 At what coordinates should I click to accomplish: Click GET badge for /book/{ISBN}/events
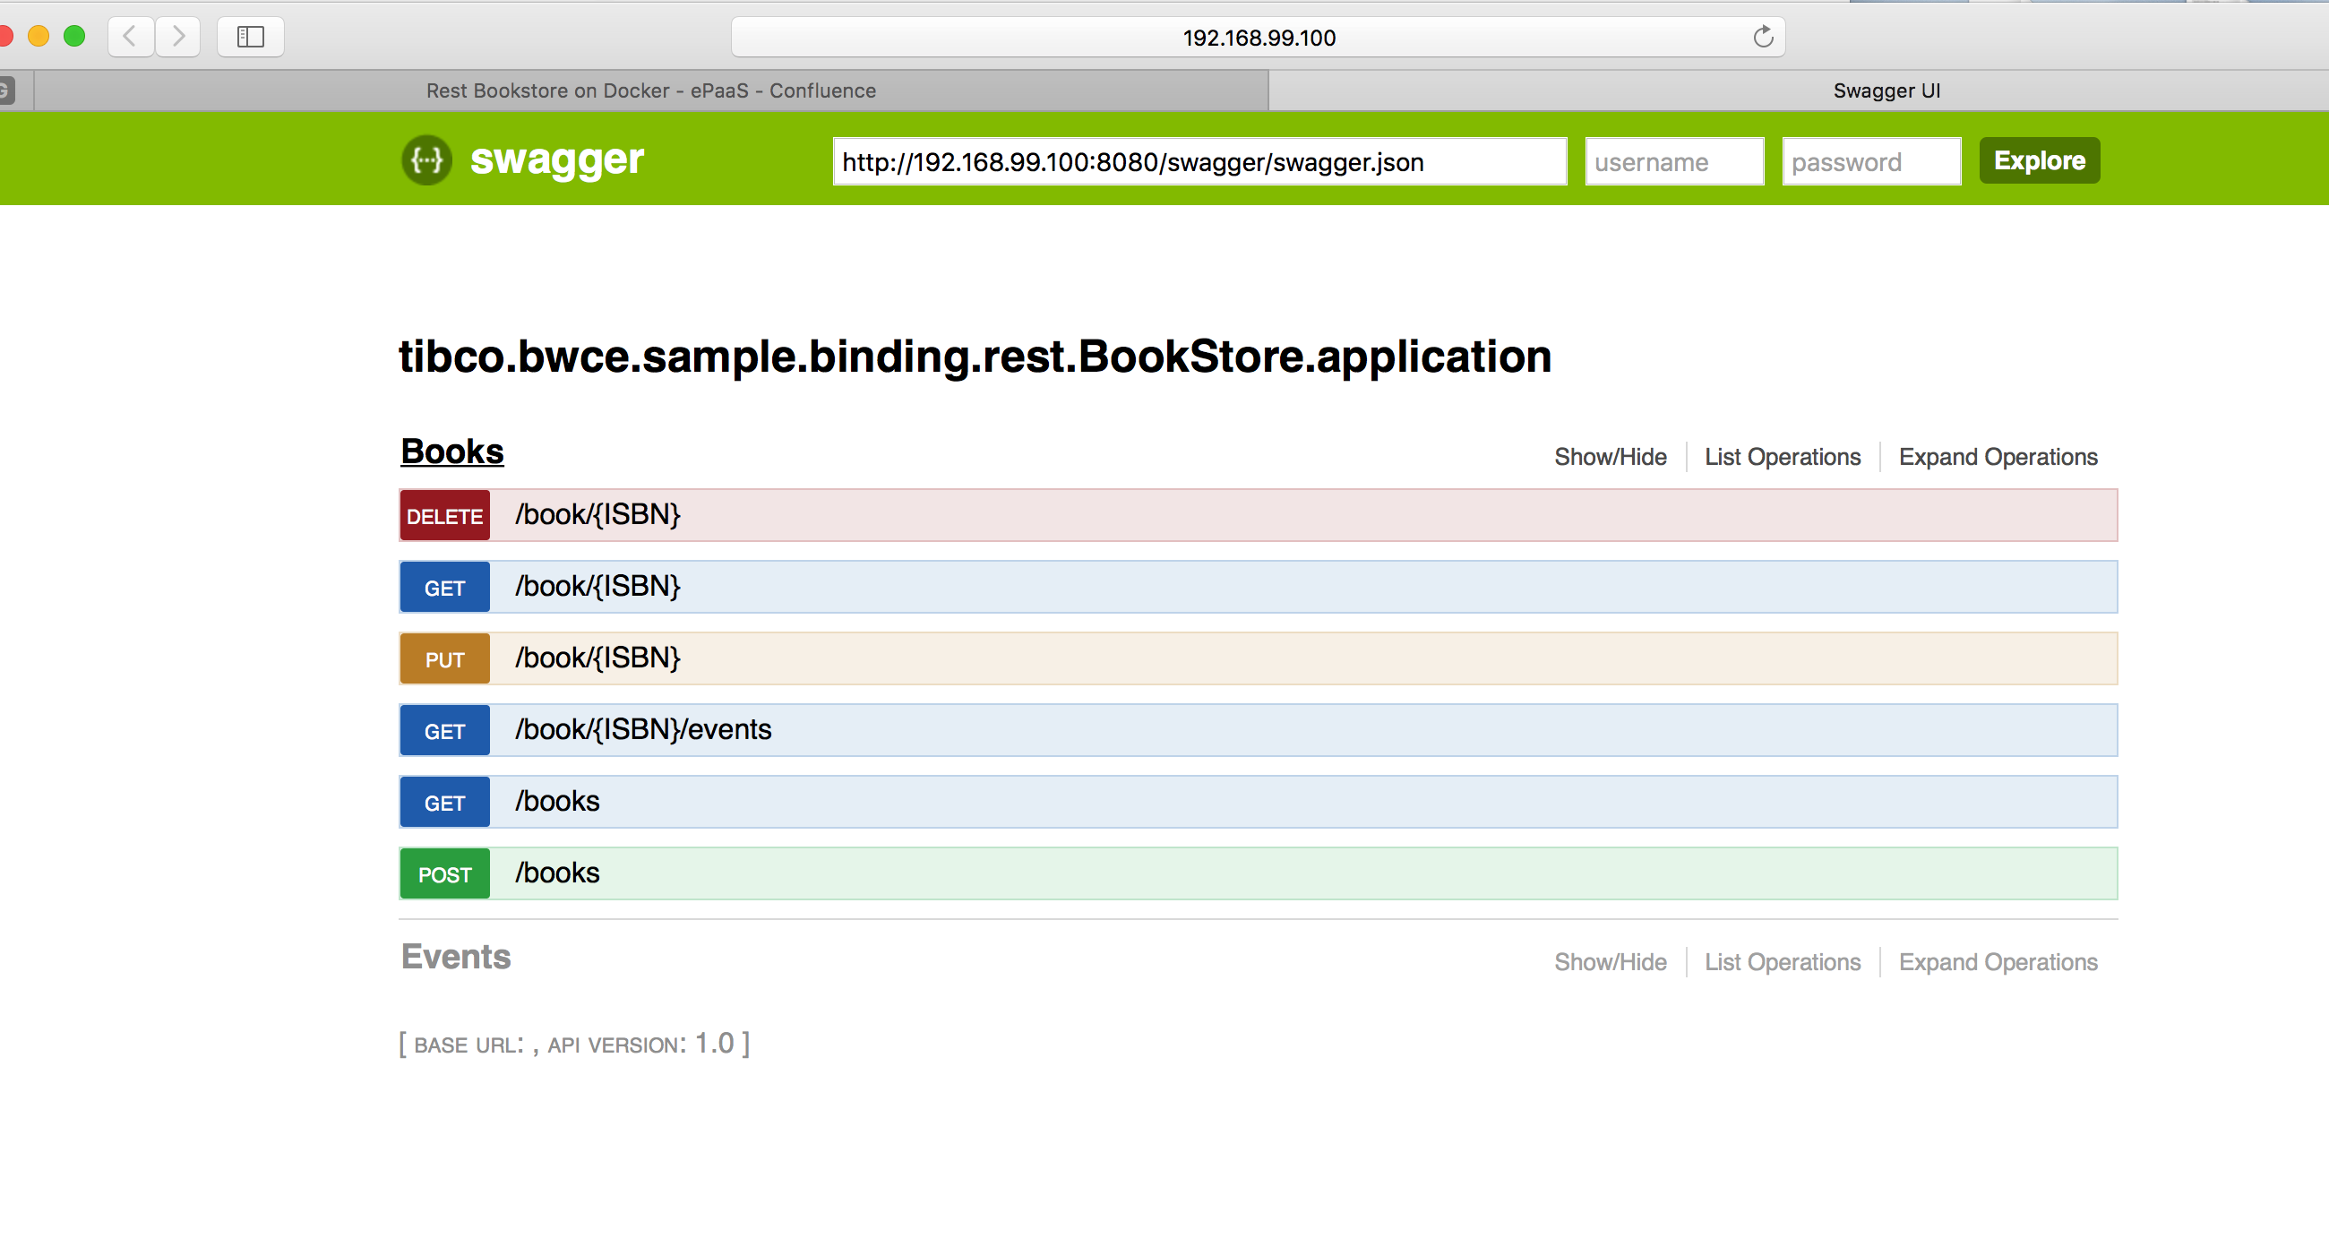click(445, 730)
